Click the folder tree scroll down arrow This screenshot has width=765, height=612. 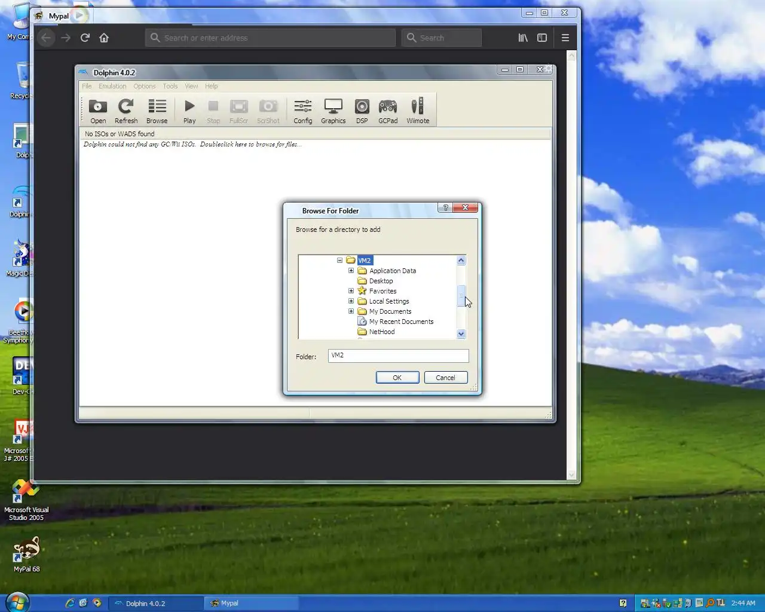click(461, 334)
